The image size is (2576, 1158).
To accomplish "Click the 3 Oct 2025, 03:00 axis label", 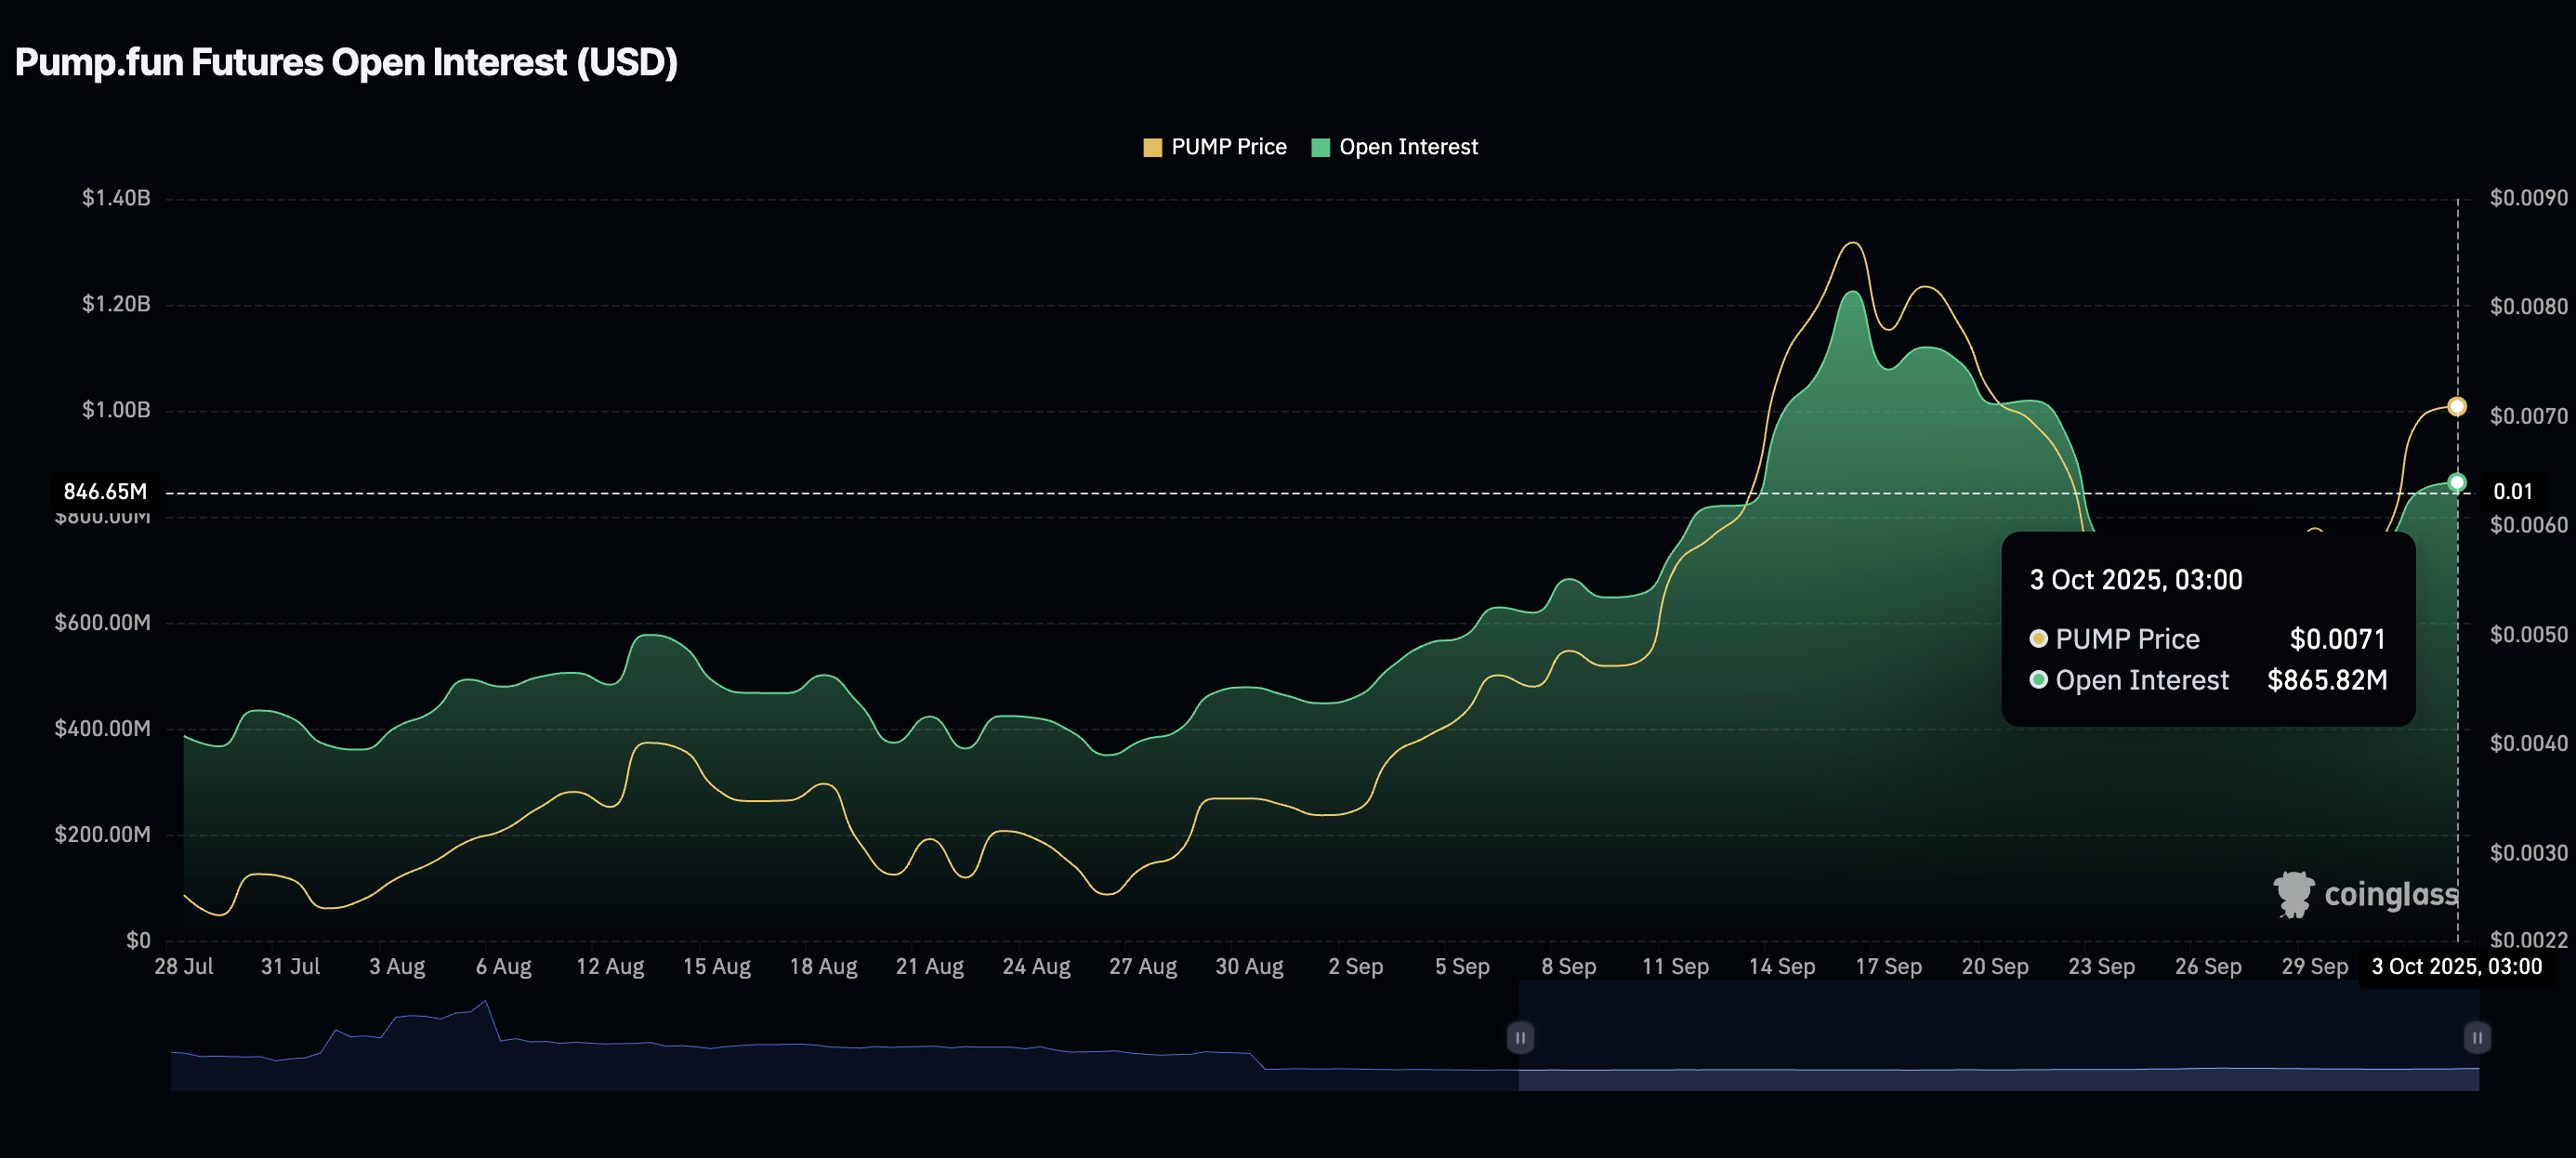I will pos(2455,966).
